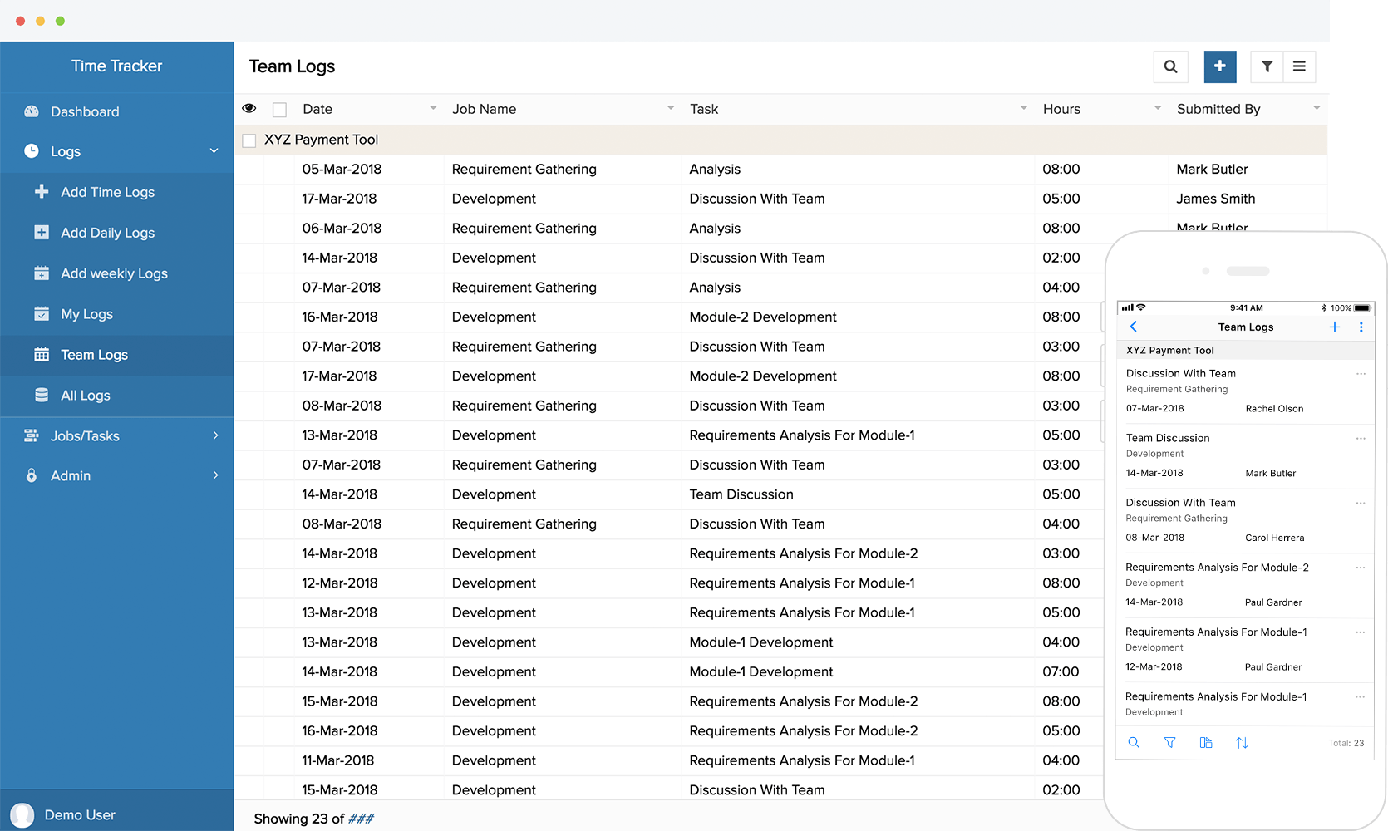Open the Date column dropdown arrow
Screen dimensions: 1388x831
point(433,108)
